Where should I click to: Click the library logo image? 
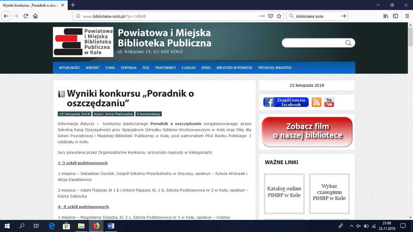[x=83, y=42]
